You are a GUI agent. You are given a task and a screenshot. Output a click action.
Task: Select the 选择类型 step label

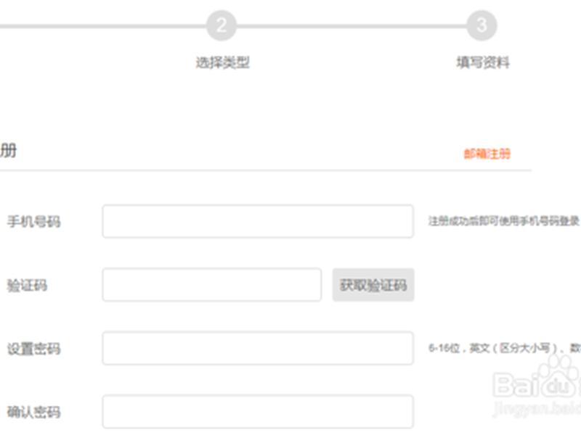(223, 62)
